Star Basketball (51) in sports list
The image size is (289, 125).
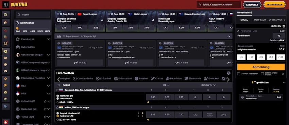45,109
